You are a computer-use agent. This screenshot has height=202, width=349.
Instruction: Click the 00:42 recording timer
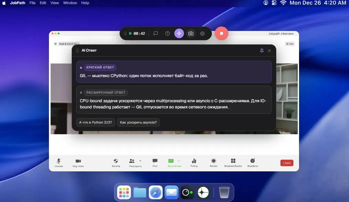pyautogui.click(x=139, y=33)
